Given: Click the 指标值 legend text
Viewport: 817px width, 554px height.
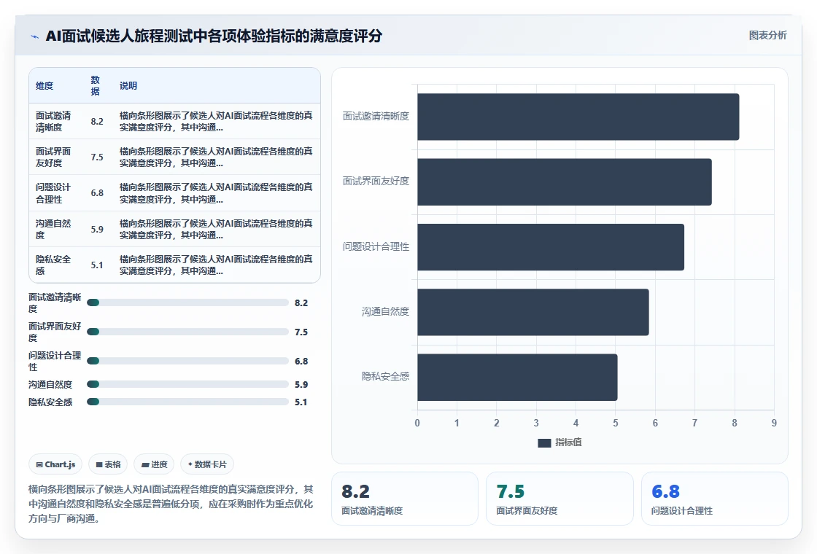Looking at the screenshot, I should coord(568,442).
